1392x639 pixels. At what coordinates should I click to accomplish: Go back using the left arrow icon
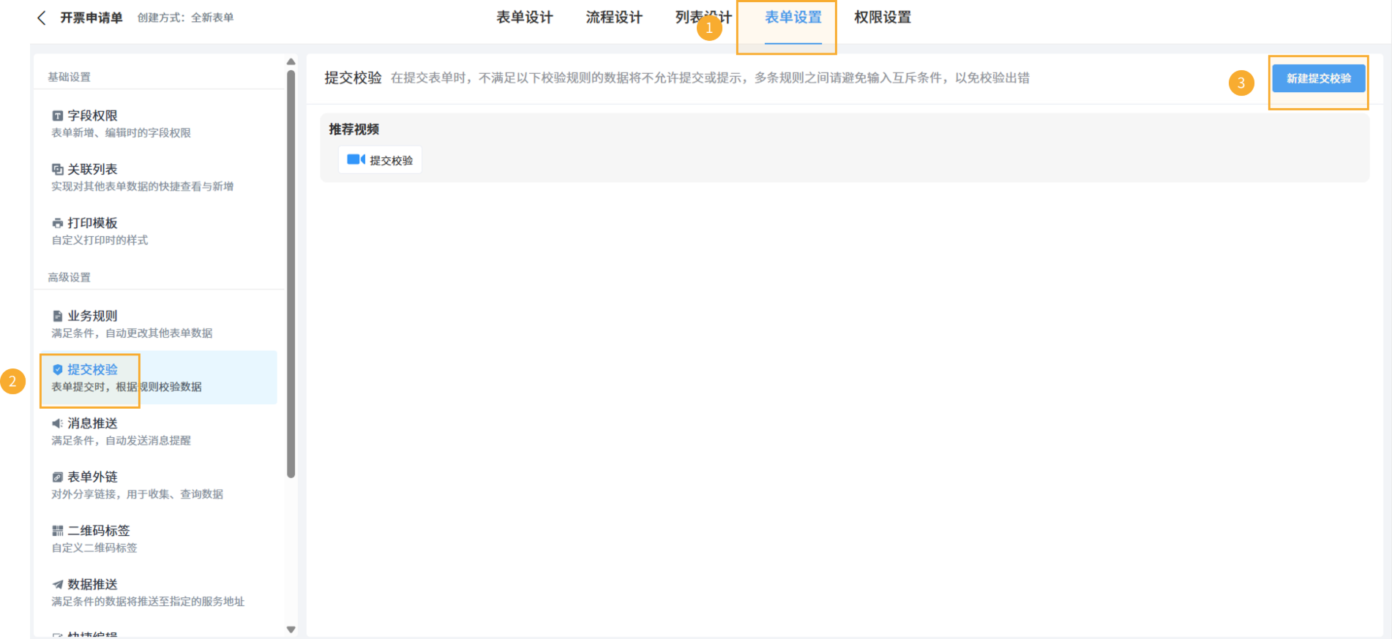pos(42,18)
